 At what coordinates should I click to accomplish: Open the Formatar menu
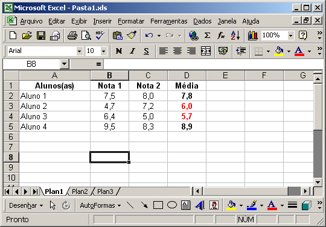tap(131, 21)
